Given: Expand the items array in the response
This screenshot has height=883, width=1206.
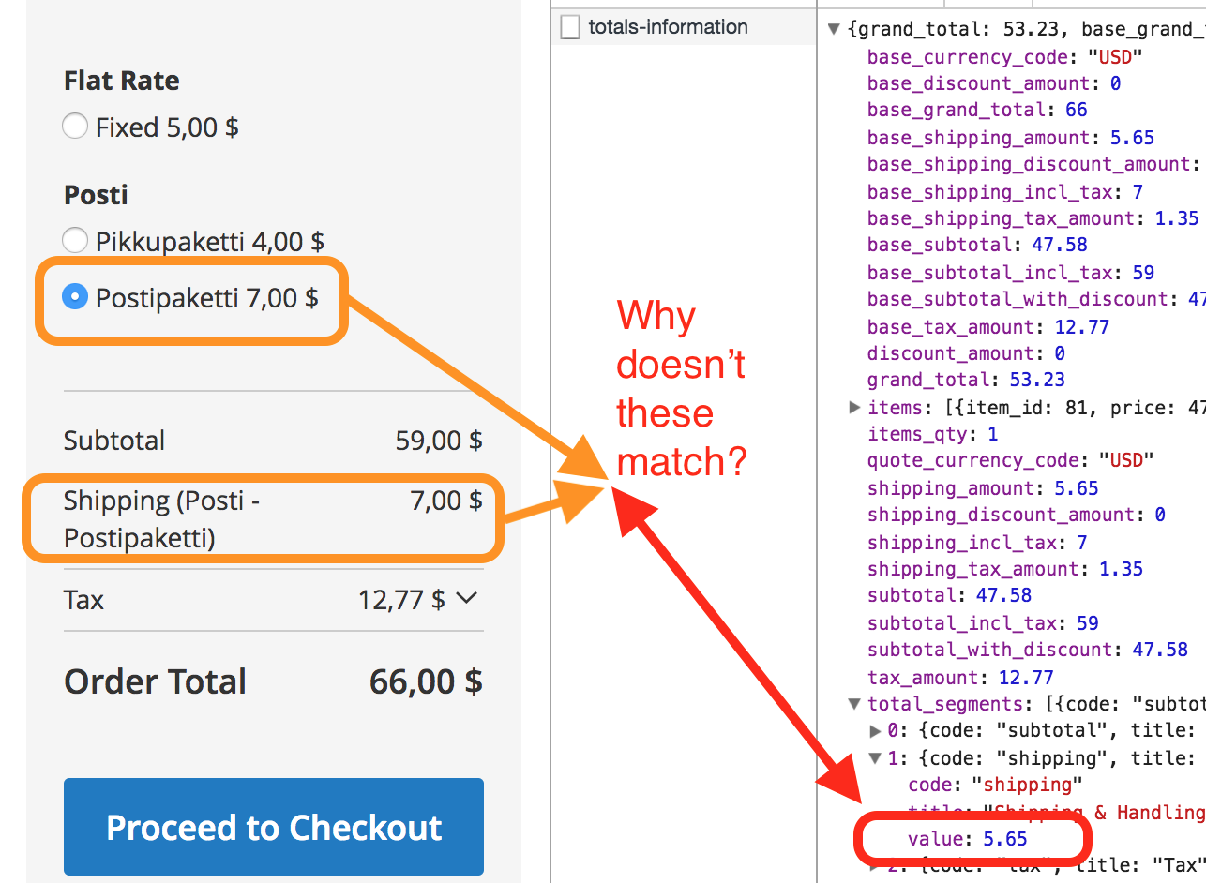Looking at the screenshot, I should (854, 407).
